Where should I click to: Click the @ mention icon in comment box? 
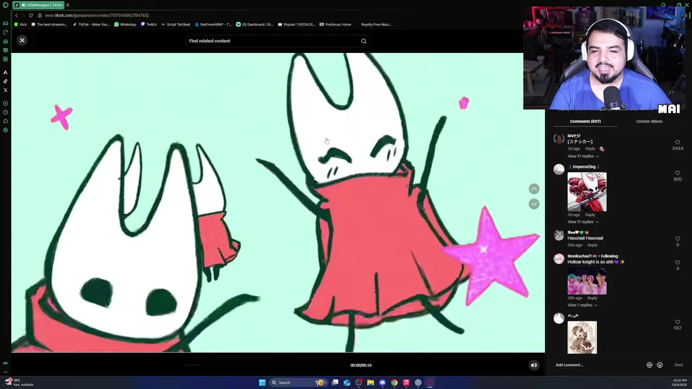[649, 365]
